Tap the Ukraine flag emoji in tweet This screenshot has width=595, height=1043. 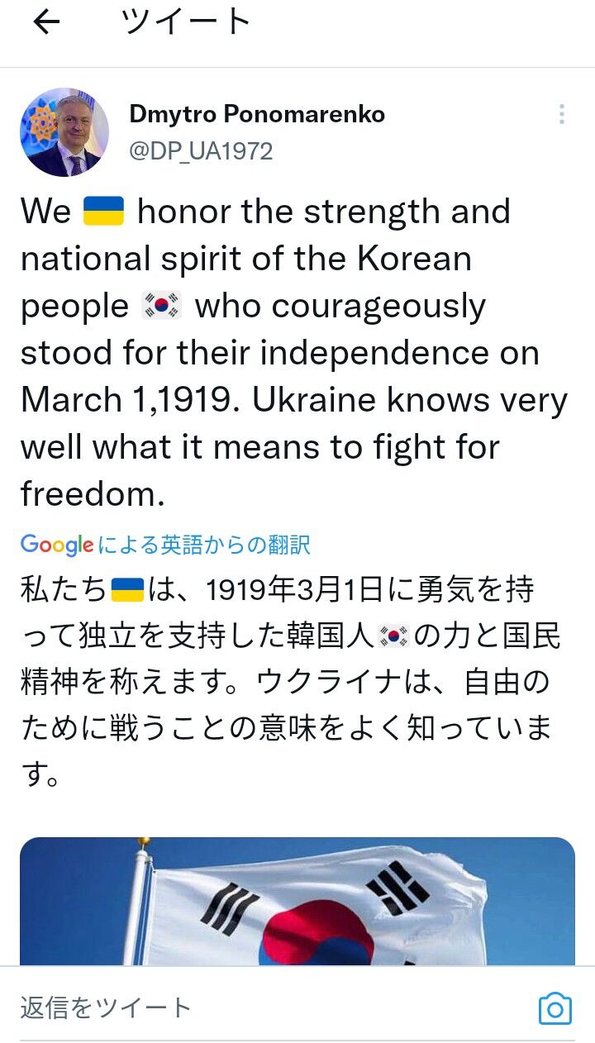coord(104,212)
